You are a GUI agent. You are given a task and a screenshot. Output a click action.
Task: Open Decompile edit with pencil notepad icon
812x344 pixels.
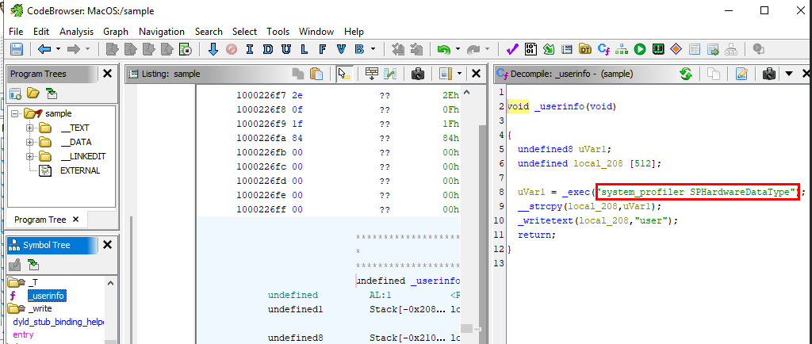pos(741,74)
